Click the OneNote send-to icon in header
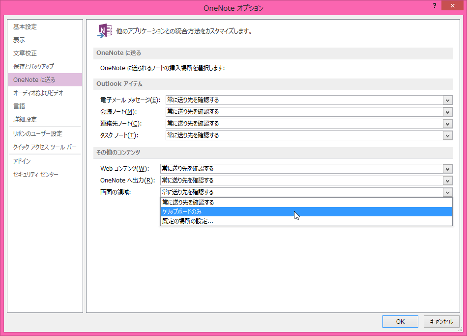This screenshot has width=467, height=336. (x=105, y=31)
